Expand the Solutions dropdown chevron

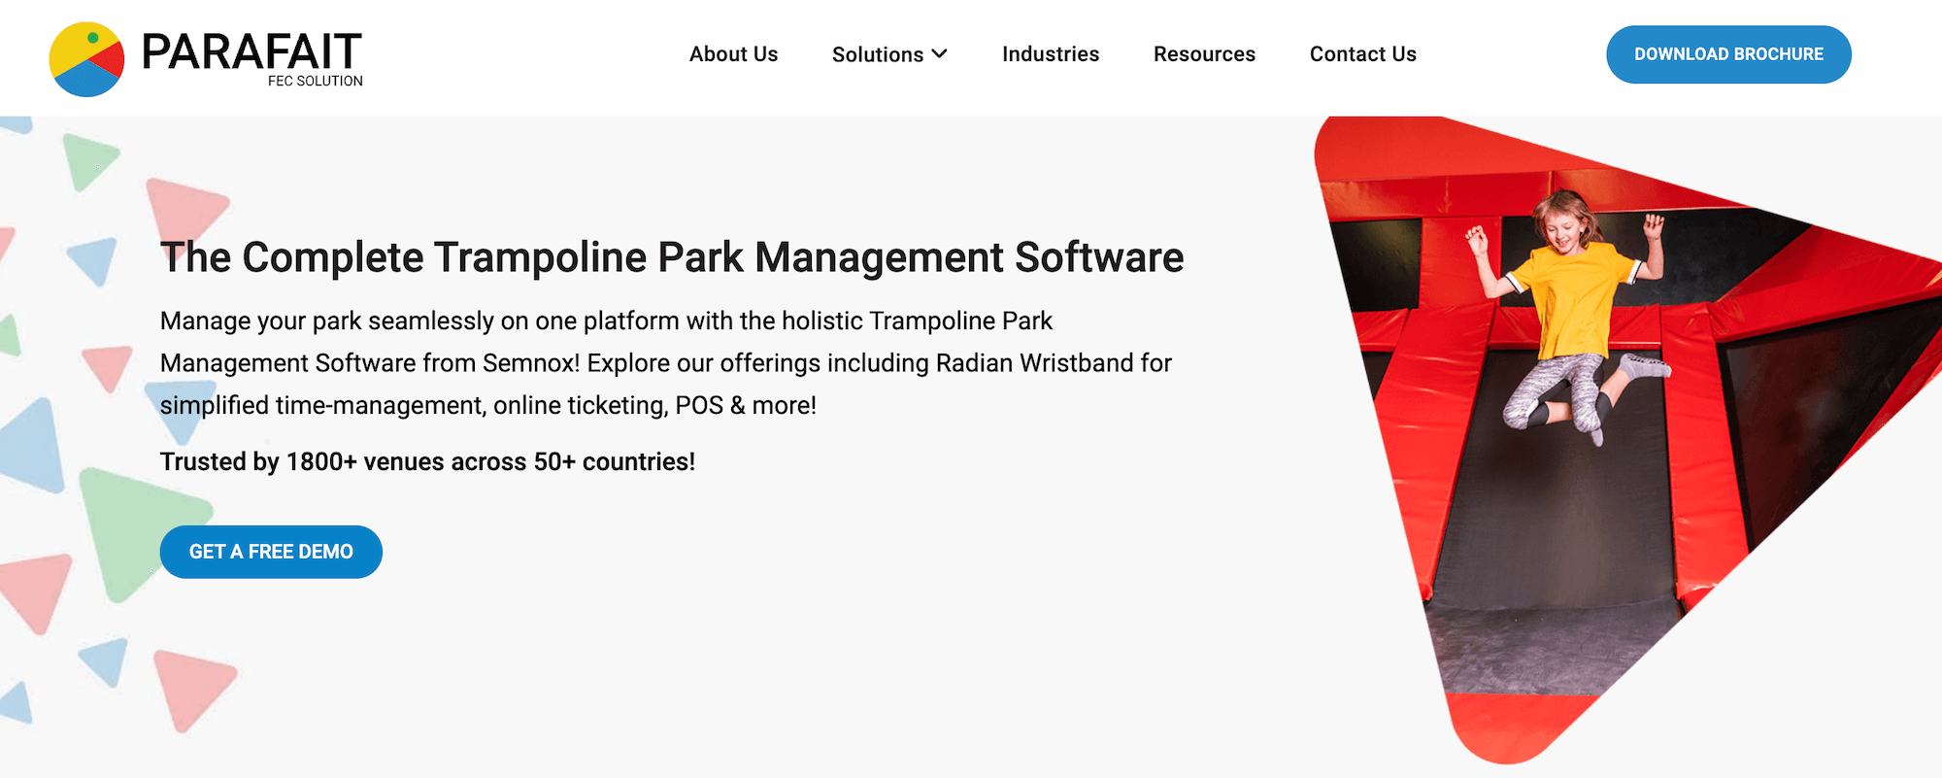939,54
